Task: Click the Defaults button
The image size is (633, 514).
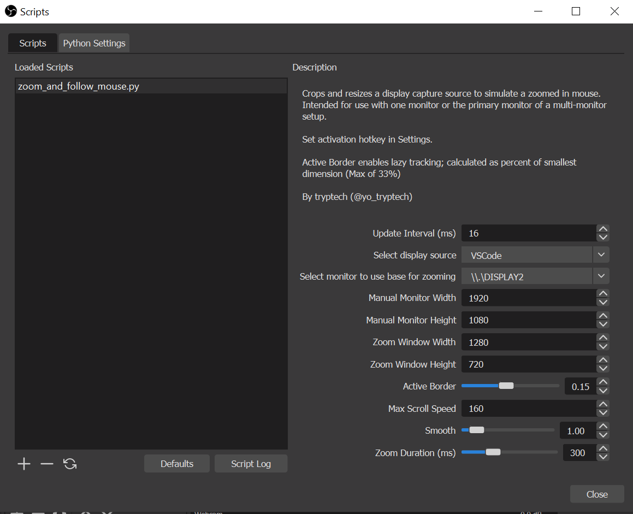Action: point(177,464)
